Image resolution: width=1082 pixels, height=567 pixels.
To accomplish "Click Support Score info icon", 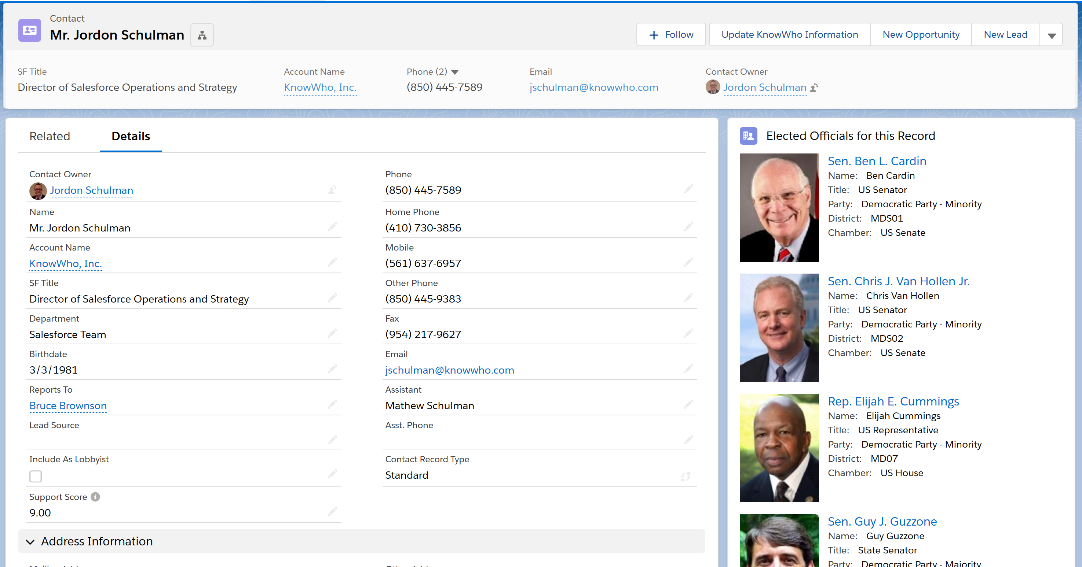I will pos(95,497).
